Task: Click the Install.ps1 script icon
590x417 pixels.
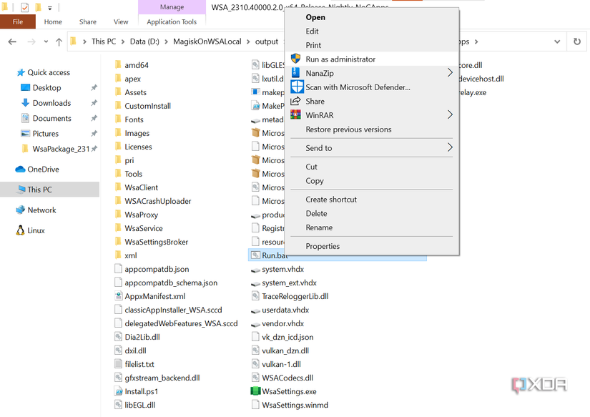Action: point(119,391)
